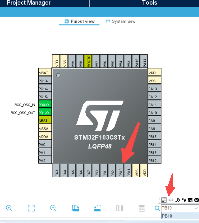The image size is (199, 223).
Task: Toggle the 中 Chinese/English input mode
Action: (x=171, y=200)
